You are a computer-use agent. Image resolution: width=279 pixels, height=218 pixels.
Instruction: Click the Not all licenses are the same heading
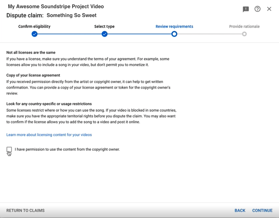pos(31,53)
